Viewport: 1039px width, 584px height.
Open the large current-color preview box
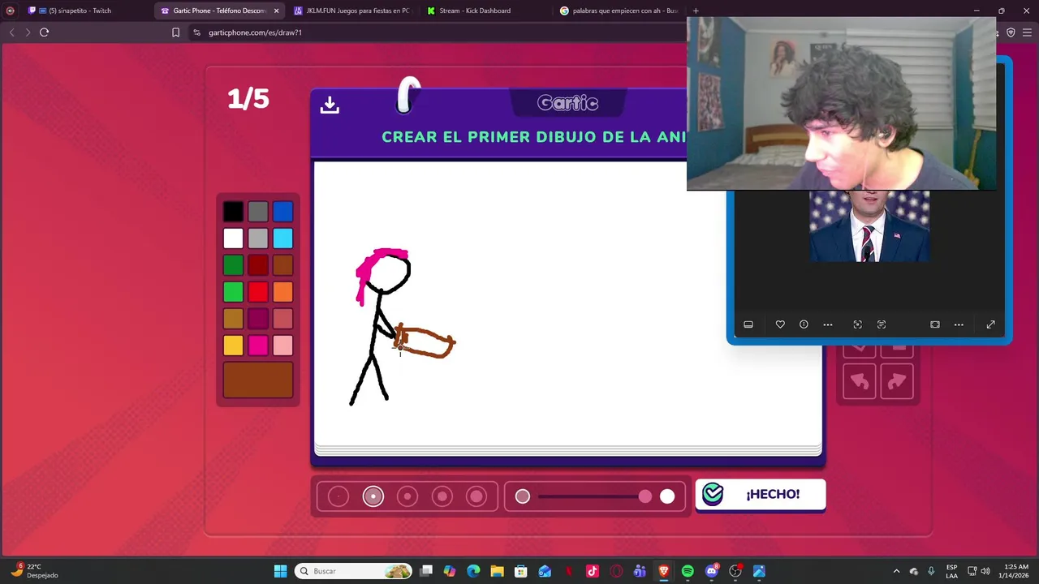coord(258,380)
